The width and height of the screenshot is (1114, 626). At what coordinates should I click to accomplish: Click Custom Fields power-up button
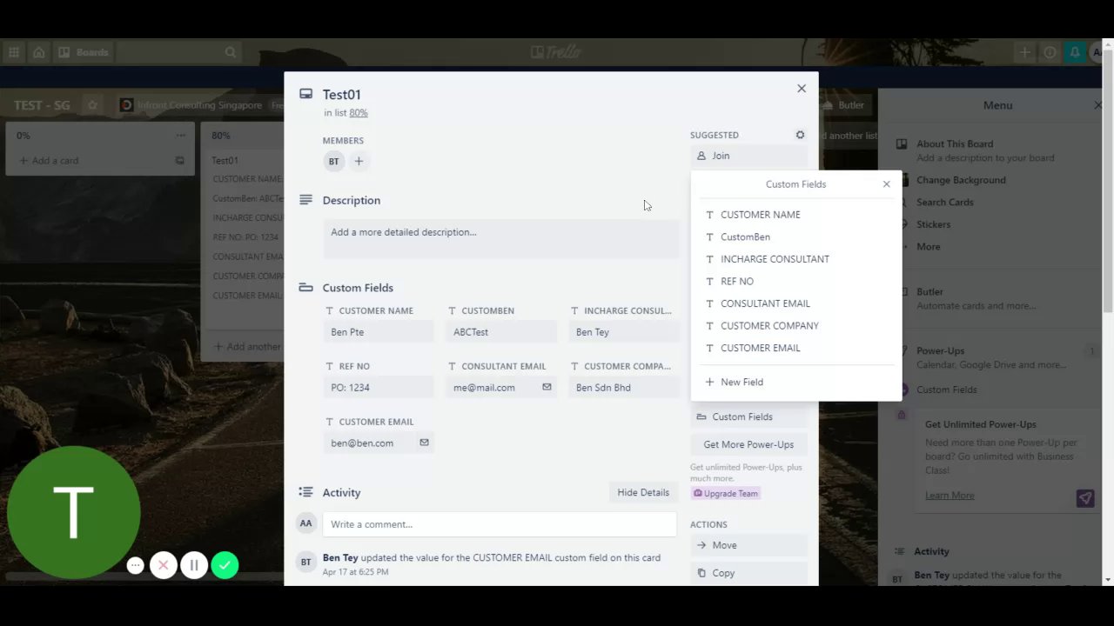point(748,416)
